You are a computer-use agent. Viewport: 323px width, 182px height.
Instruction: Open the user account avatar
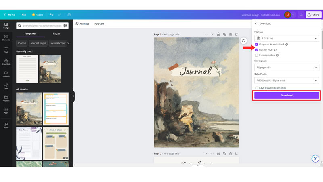pos(287,15)
